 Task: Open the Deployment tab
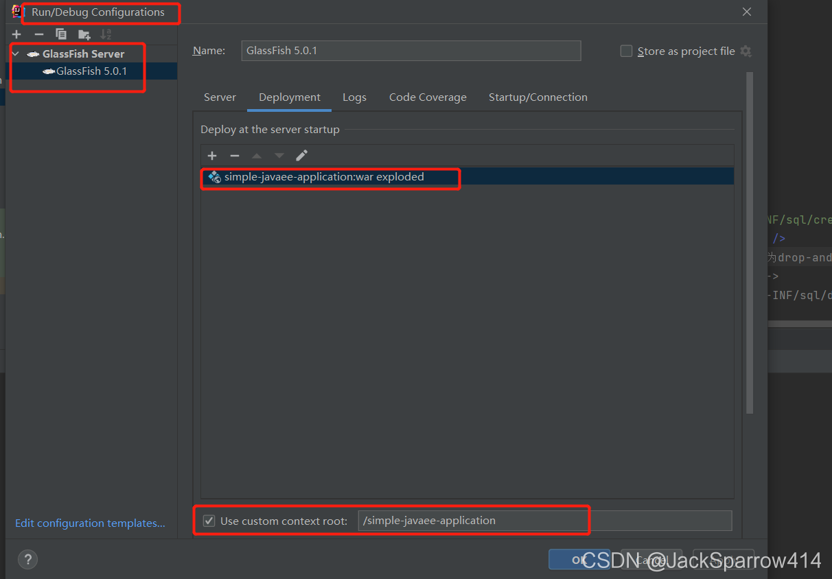point(290,97)
